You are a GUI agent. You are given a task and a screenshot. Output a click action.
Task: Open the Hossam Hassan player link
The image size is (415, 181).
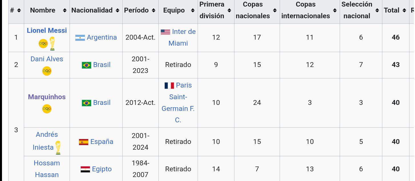click(47, 169)
